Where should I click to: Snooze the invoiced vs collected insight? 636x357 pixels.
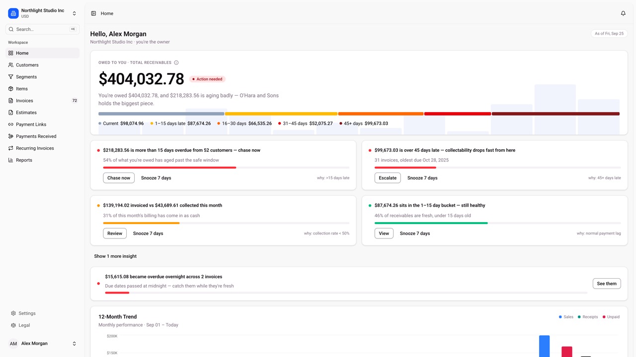[x=148, y=234]
